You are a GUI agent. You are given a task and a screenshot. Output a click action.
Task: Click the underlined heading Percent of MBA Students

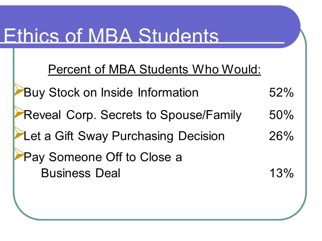[x=154, y=69]
